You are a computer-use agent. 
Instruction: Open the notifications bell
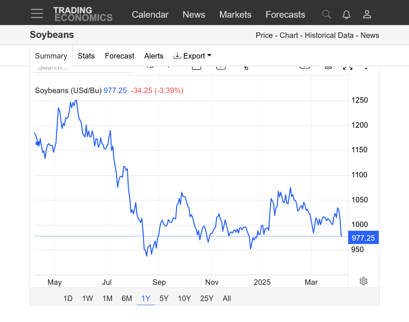(346, 14)
